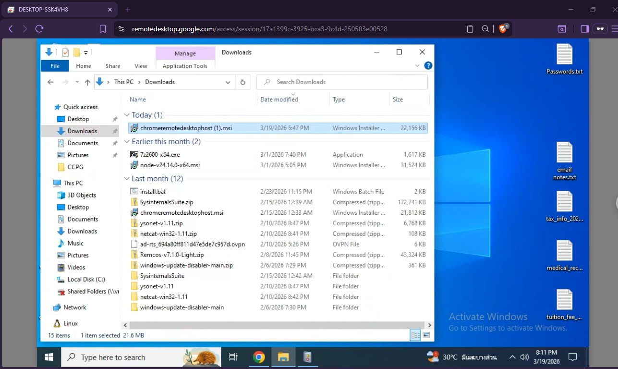Select node-v24.14.0-x64.msi installer
618x369 pixels.
click(278, 165)
